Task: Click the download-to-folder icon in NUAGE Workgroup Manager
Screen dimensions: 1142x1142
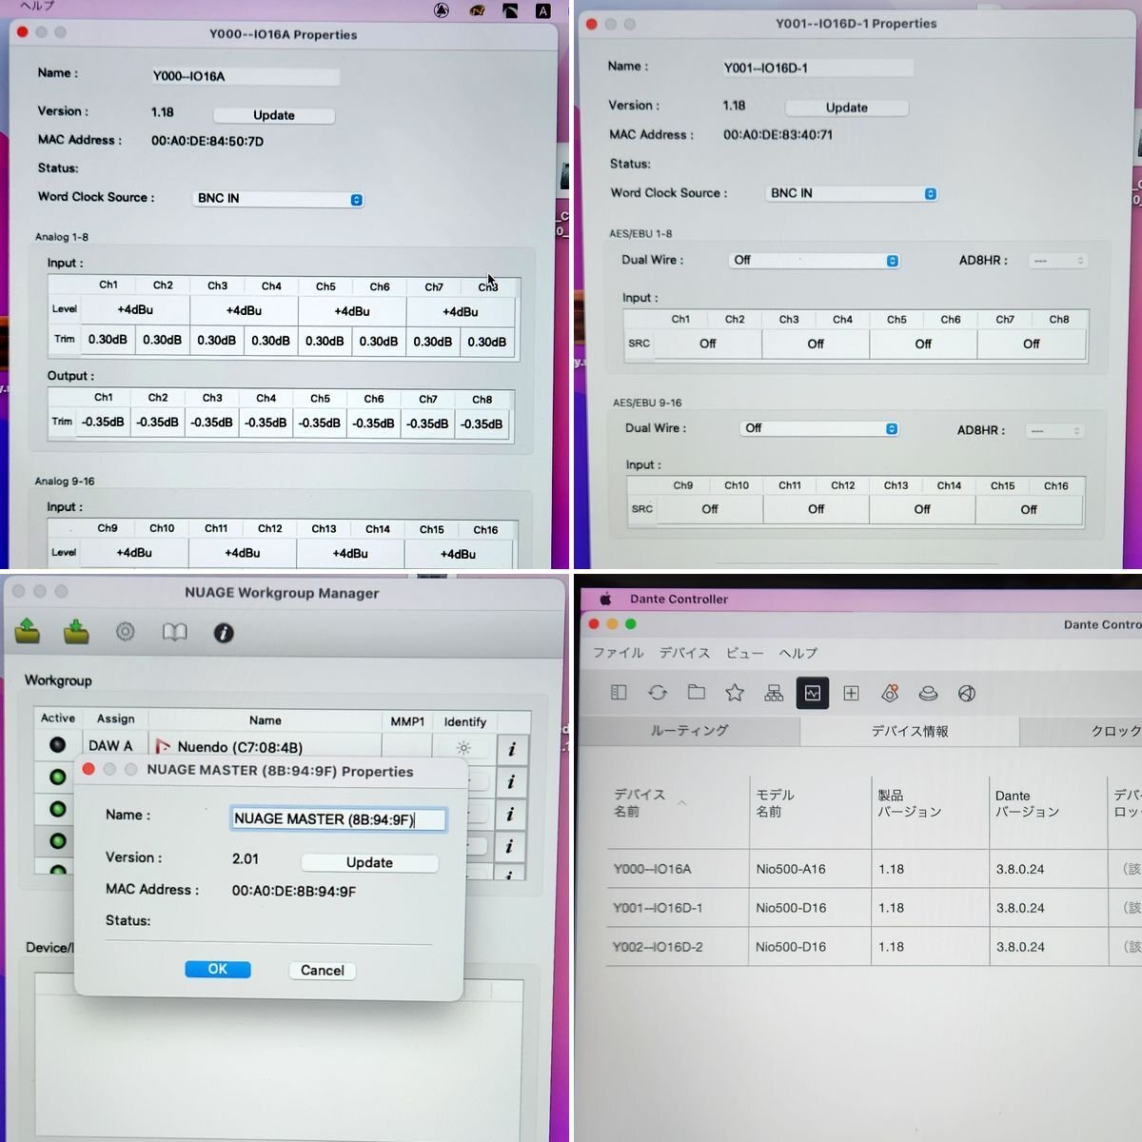Action: (76, 631)
